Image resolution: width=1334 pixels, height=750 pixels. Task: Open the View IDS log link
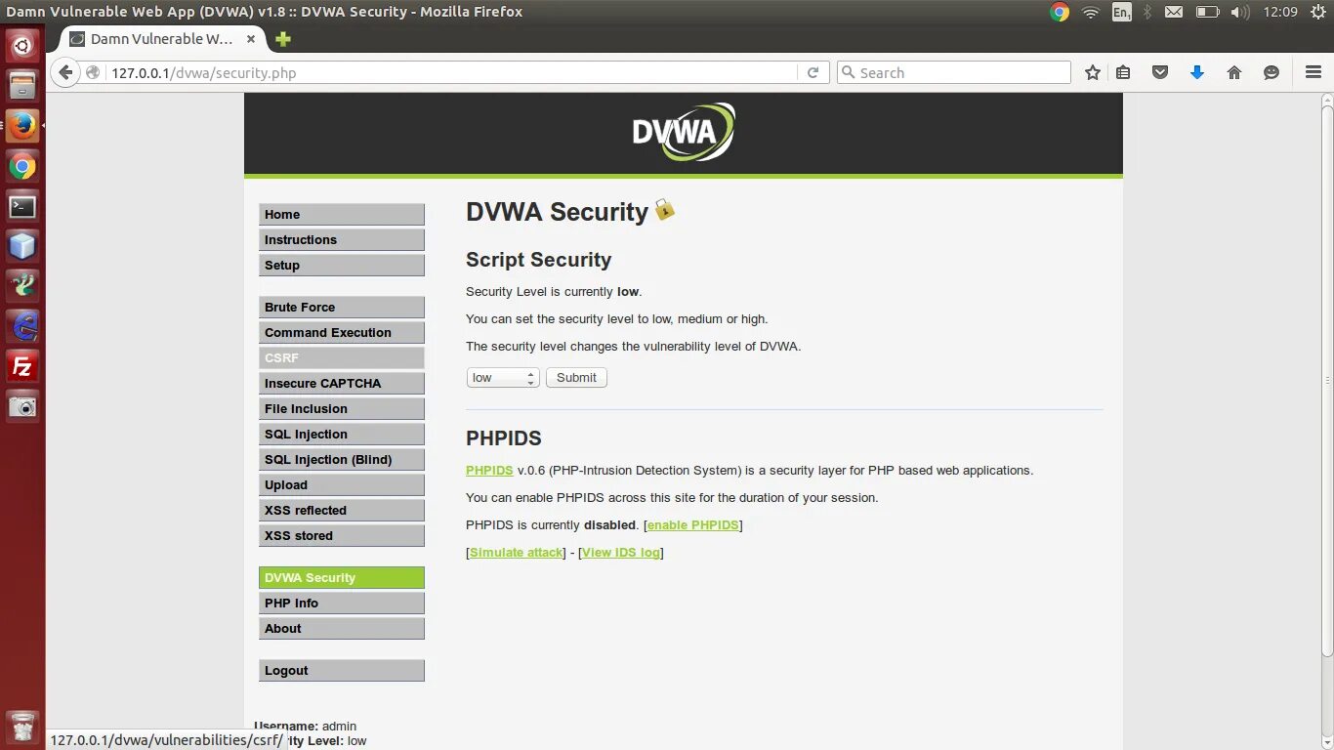tap(621, 553)
